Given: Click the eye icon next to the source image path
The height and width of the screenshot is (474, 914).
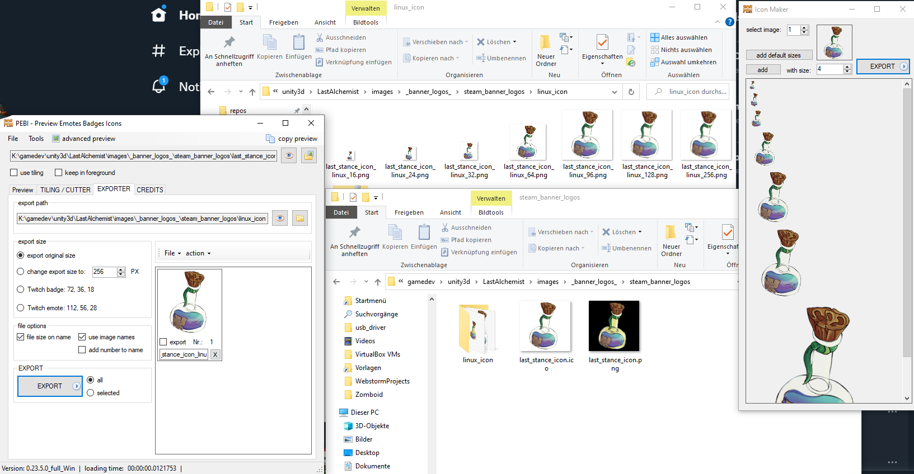Looking at the screenshot, I should [x=289, y=156].
